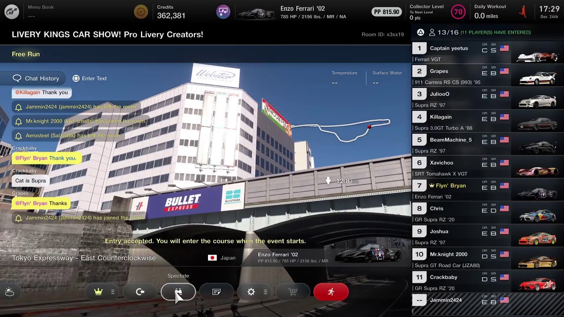Open the purple roulette ticket icon
The image size is (564, 317).
[223, 11]
